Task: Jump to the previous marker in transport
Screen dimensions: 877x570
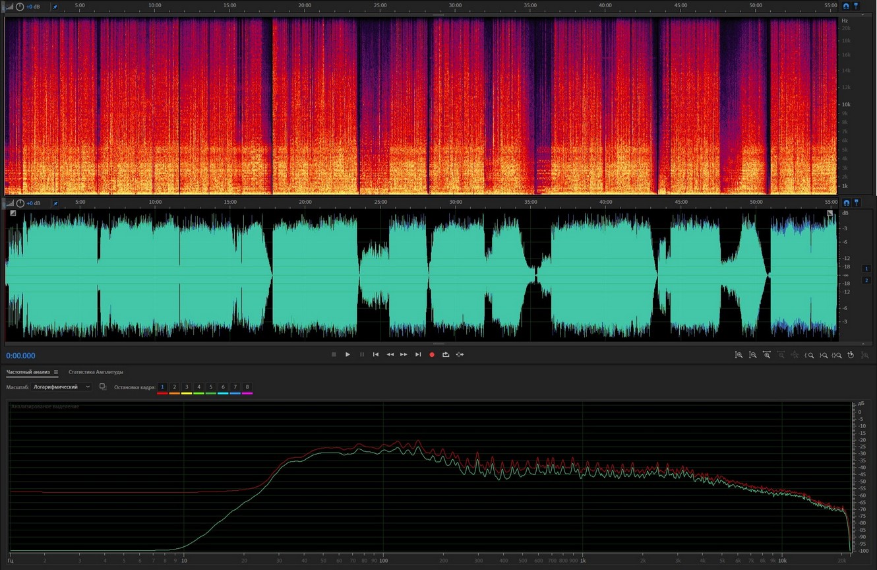Action: [x=376, y=355]
